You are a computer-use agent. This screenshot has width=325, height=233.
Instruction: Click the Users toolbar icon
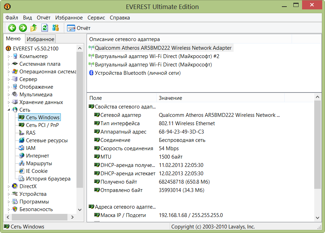coord(56,28)
